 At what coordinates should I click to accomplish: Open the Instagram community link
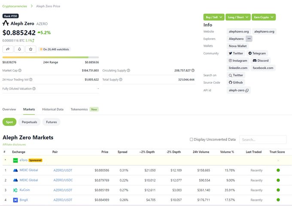pyautogui.click(x=238, y=61)
